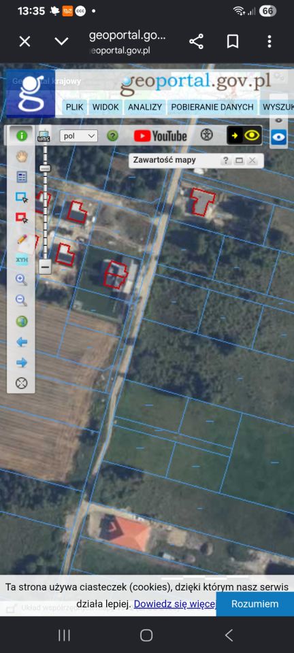Go to next map view arrow

point(21,363)
